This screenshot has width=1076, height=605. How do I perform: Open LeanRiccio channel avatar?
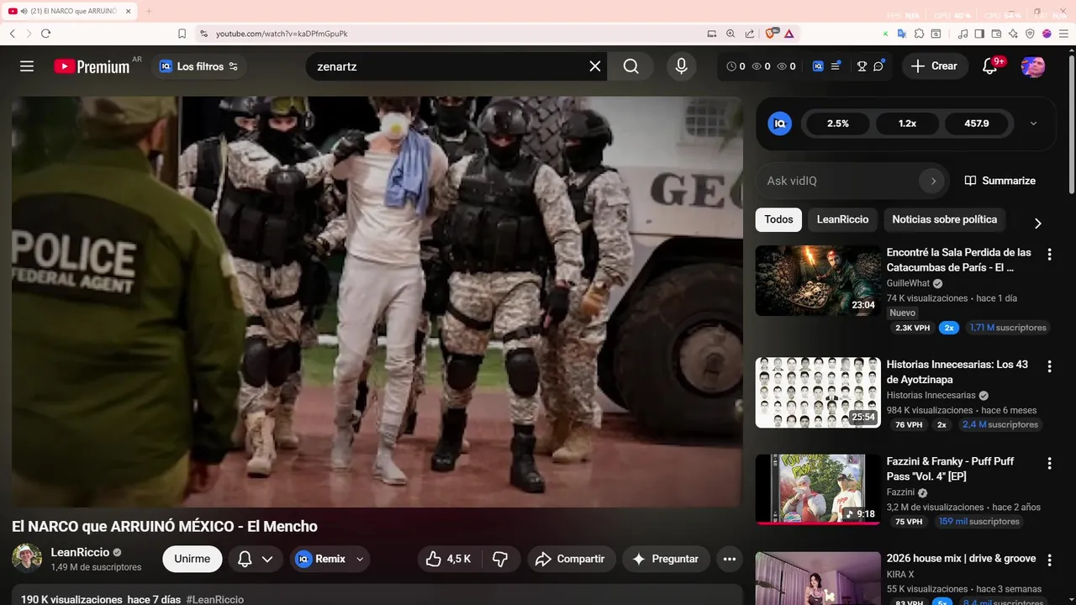click(27, 559)
